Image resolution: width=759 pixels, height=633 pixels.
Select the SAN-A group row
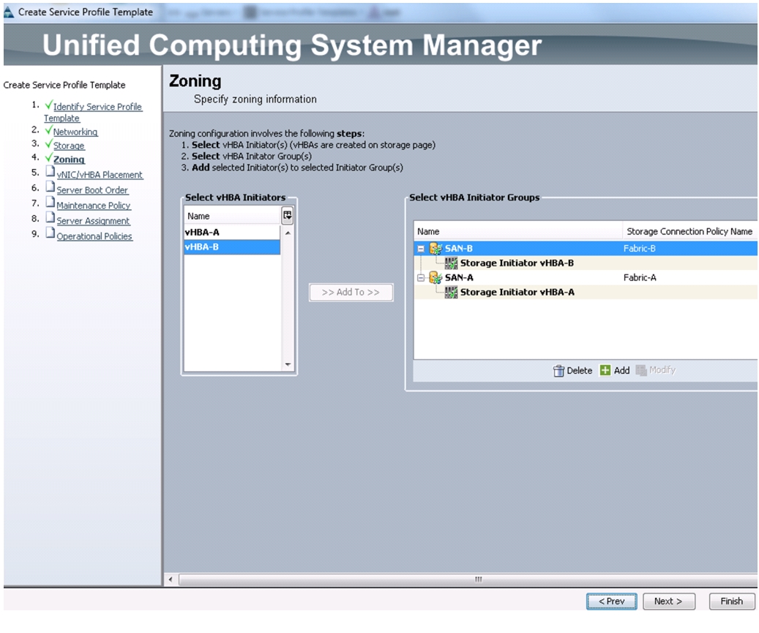586,278
